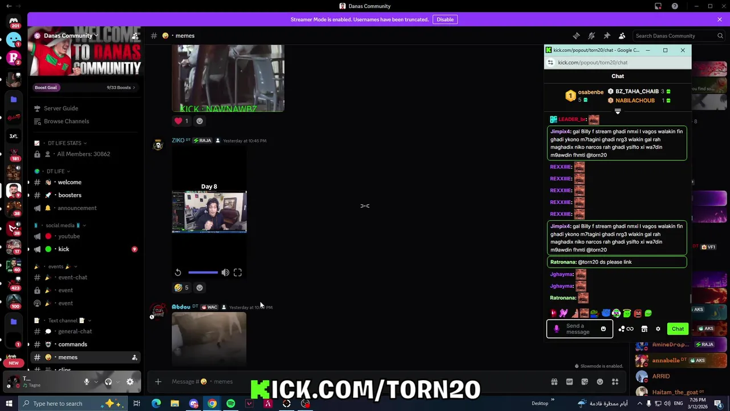Open Abdou's blurry meme thumbnail
The image size is (730, 411).
209,339
